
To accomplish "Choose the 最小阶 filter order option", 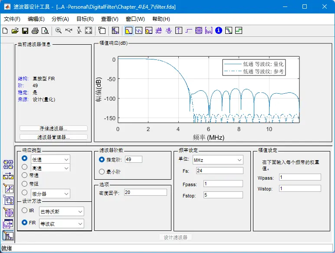I will coord(102,171).
